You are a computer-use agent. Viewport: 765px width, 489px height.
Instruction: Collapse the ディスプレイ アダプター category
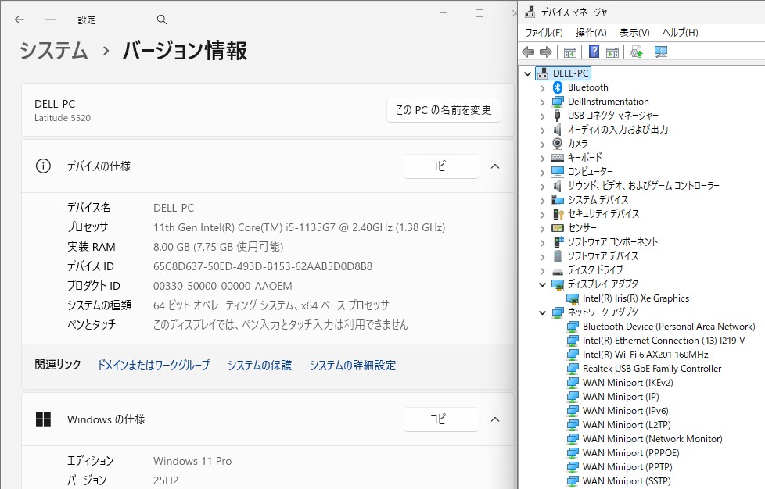[542, 284]
